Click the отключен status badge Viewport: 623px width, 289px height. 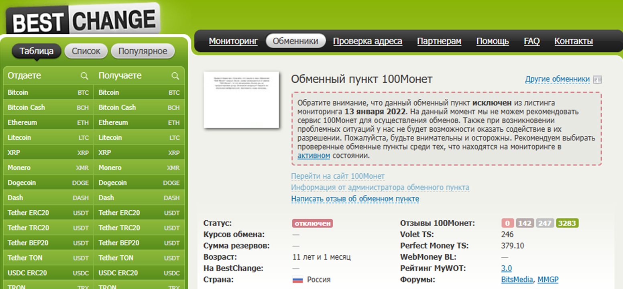click(312, 223)
